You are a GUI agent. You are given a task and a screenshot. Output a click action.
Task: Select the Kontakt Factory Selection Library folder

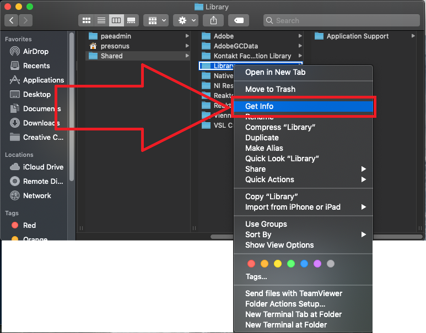[252, 56]
